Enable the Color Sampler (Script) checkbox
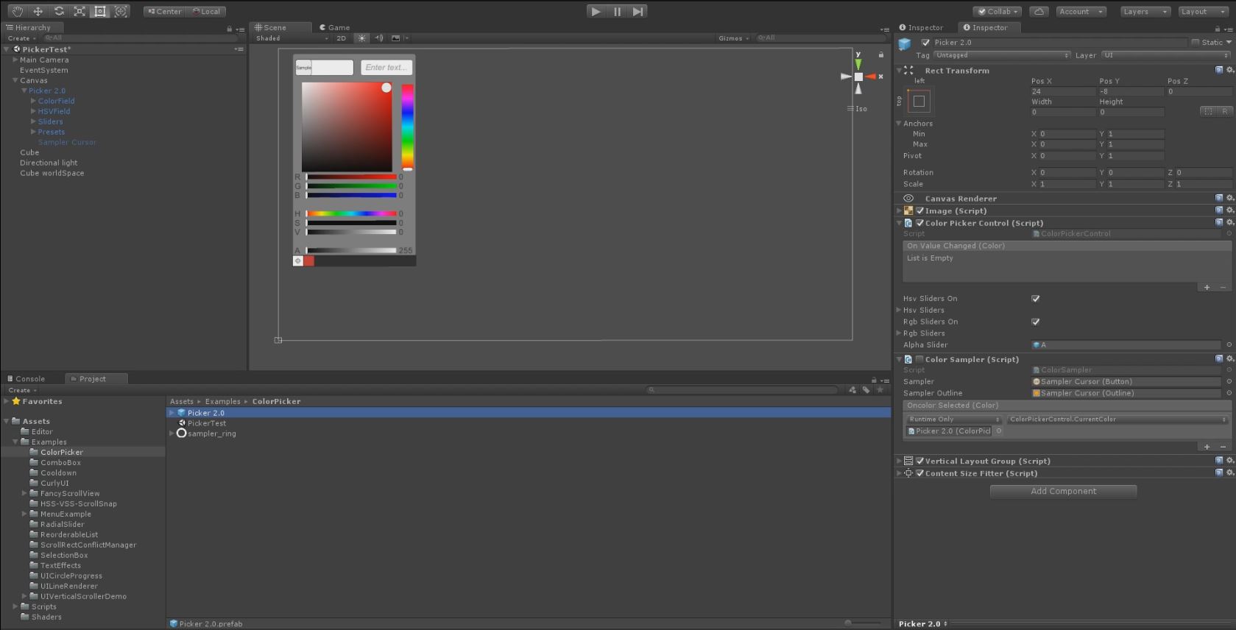Screen dimensions: 1236x630 coord(919,359)
